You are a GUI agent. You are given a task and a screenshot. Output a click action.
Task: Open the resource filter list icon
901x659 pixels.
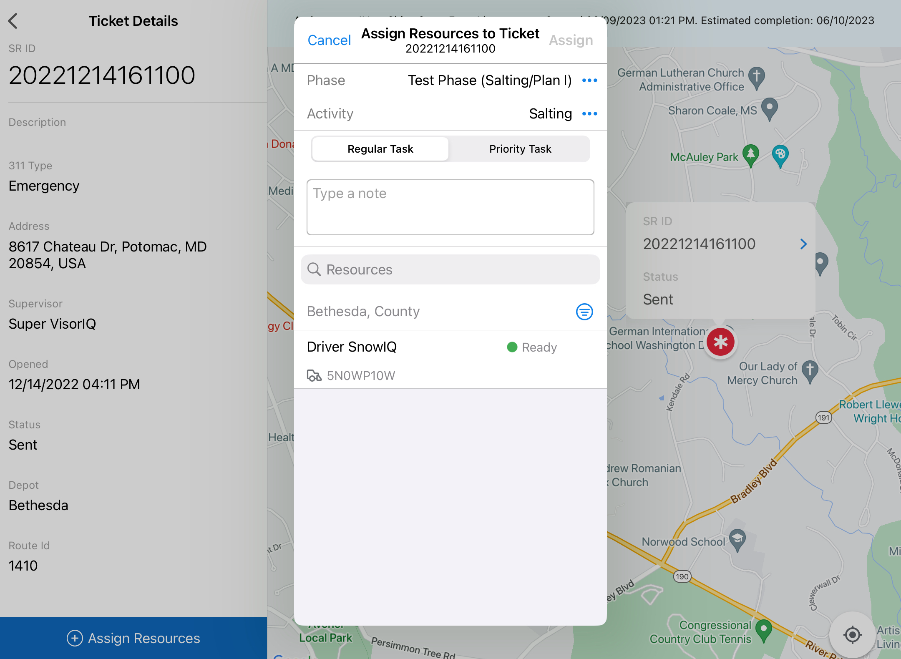584,312
